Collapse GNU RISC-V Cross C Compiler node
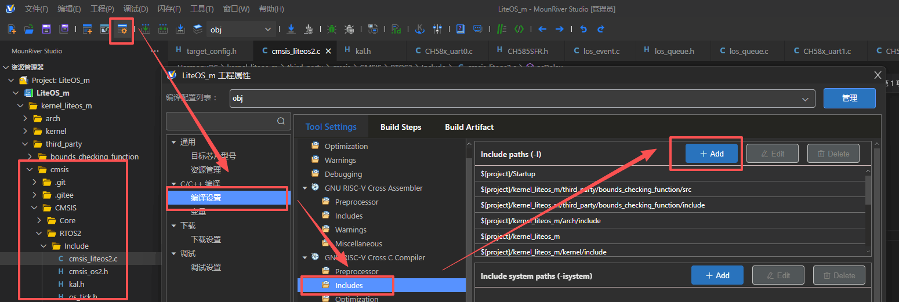The width and height of the screenshot is (899, 302). pos(304,257)
